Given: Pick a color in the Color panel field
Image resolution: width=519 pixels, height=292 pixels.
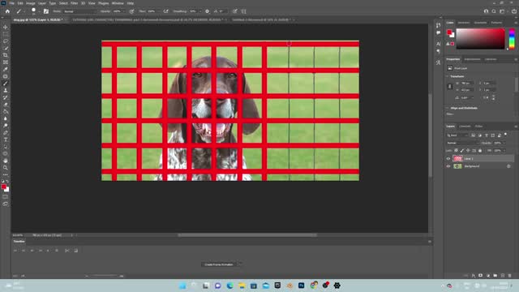Looking at the screenshot, I should point(481,39).
